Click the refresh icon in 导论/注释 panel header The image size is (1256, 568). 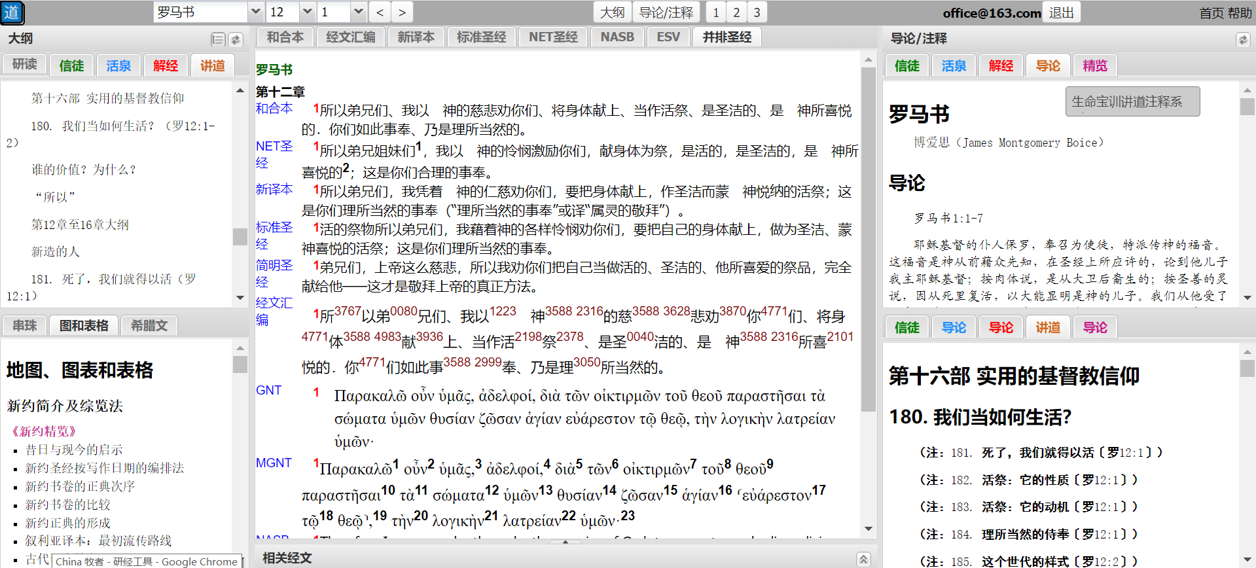tap(1242, 40)
